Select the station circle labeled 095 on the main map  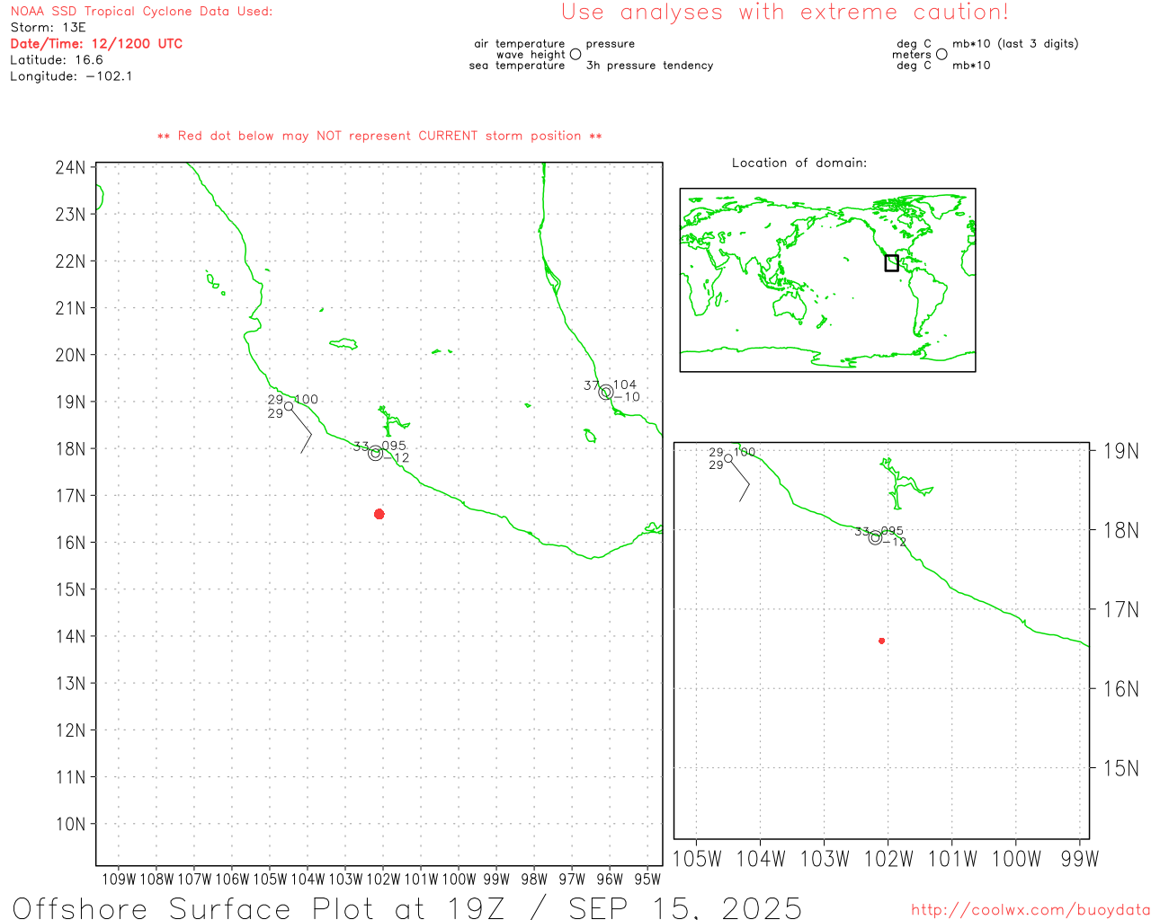click(x=375, y=453)
